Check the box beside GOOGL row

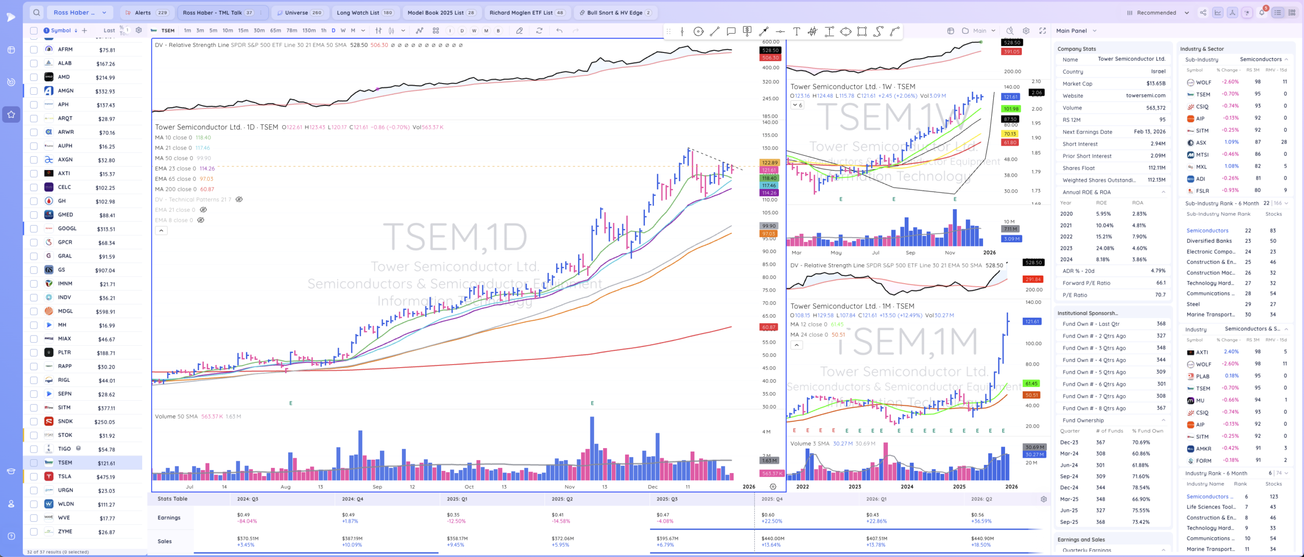34,229
